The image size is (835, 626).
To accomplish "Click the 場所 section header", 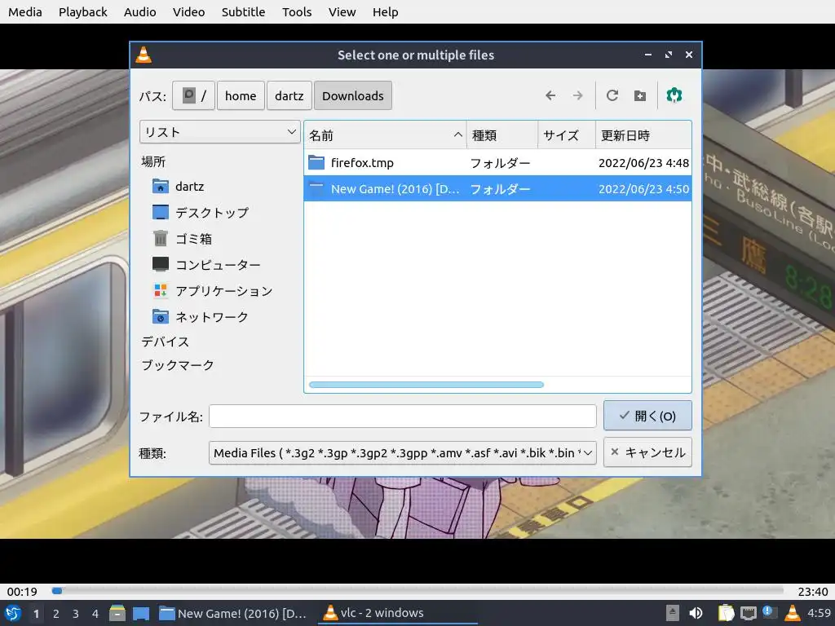I will click(153, 161).
